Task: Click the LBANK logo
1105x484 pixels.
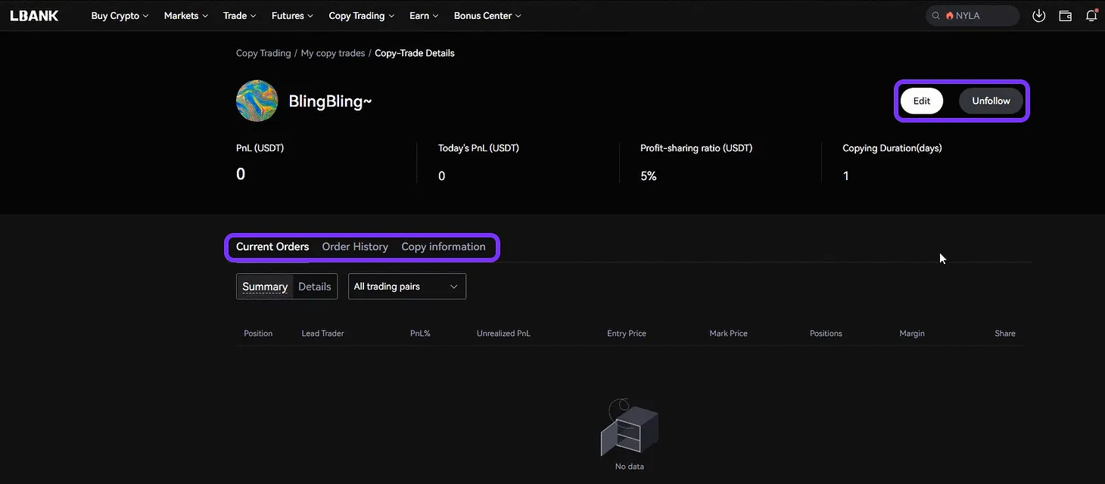Action: click(x=34, y=15)
